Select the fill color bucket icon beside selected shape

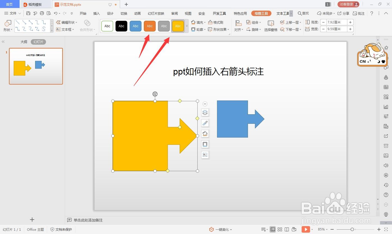tap(205, 133)
